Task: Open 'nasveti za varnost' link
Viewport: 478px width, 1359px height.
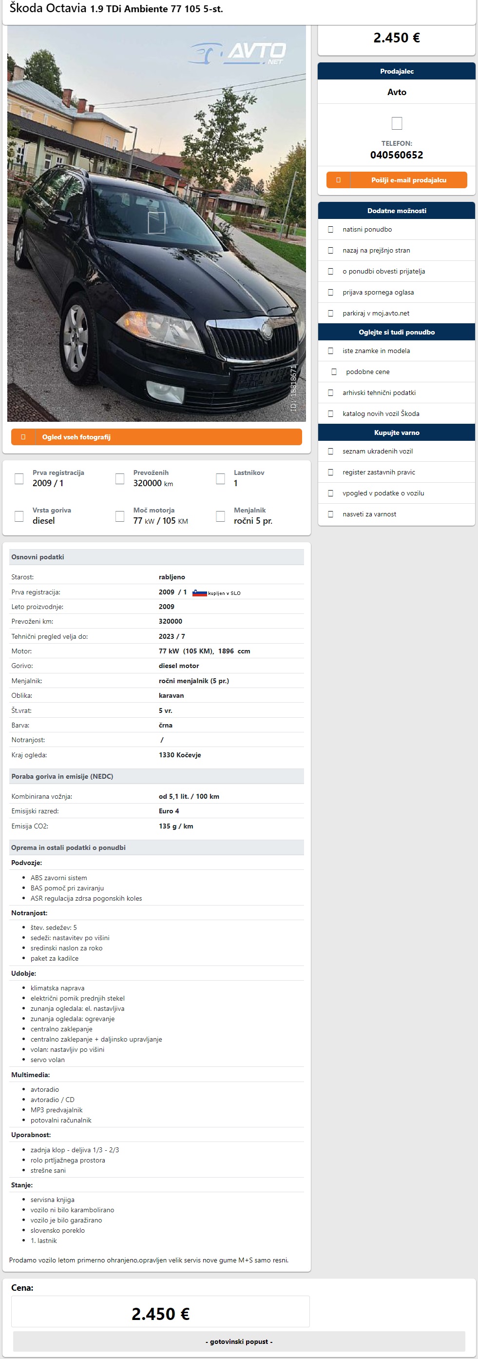Action: [x=369, y=514]
